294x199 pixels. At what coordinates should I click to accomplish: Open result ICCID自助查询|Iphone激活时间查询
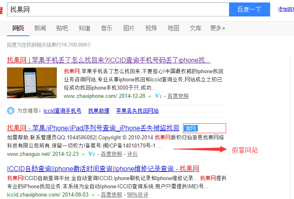click(x=103, y=169)
